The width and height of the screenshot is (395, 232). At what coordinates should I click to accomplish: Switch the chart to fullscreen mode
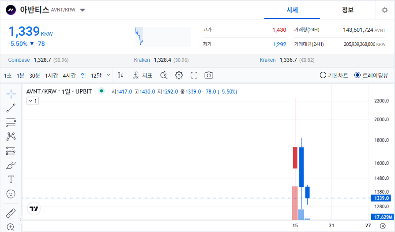(x=194, y=75)
